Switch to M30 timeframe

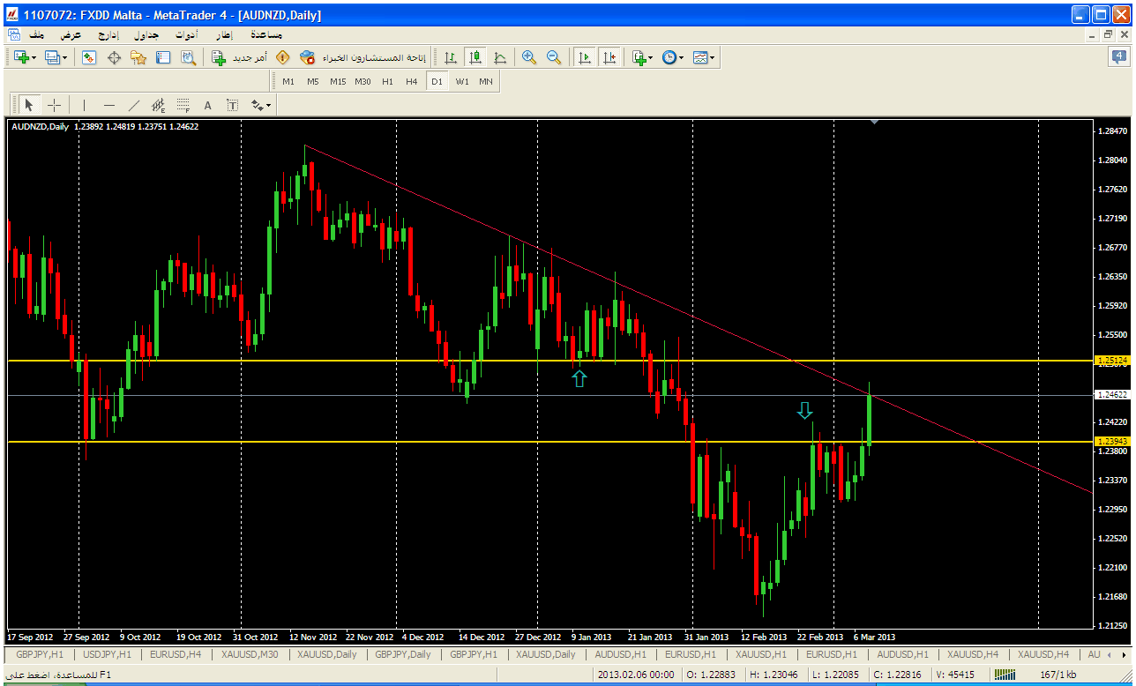(x=362, y=81)
